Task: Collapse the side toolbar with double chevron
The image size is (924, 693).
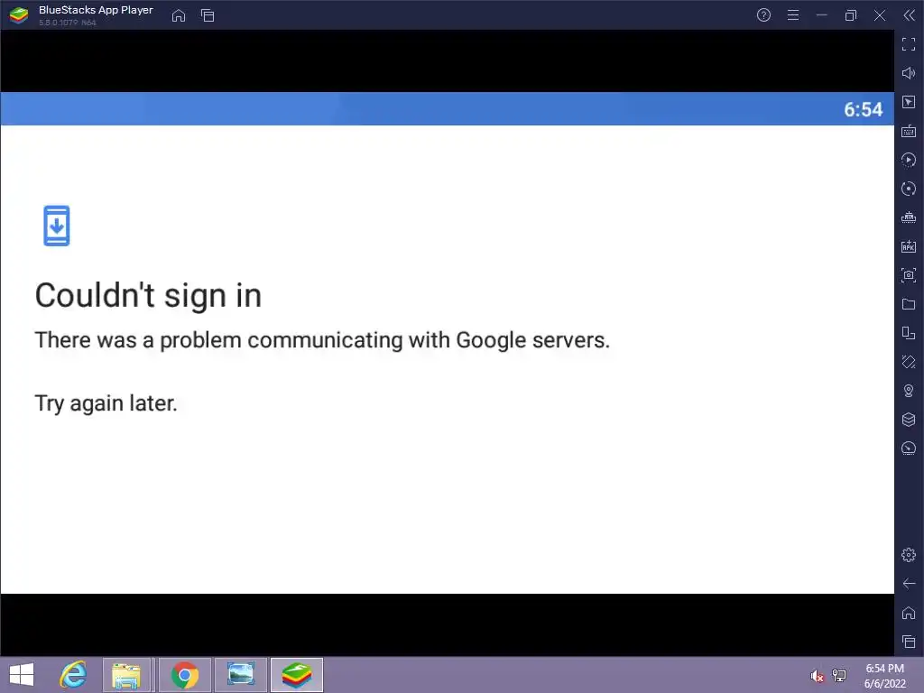Action: 910,15
